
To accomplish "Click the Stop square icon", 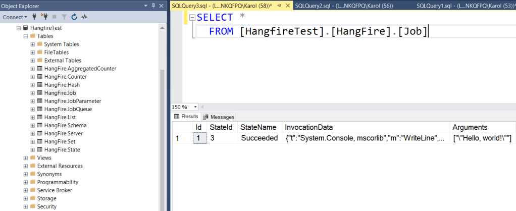I will click(55, 17).
